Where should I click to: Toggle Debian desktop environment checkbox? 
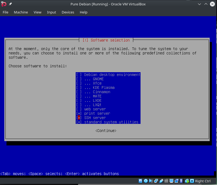[79, 75]
